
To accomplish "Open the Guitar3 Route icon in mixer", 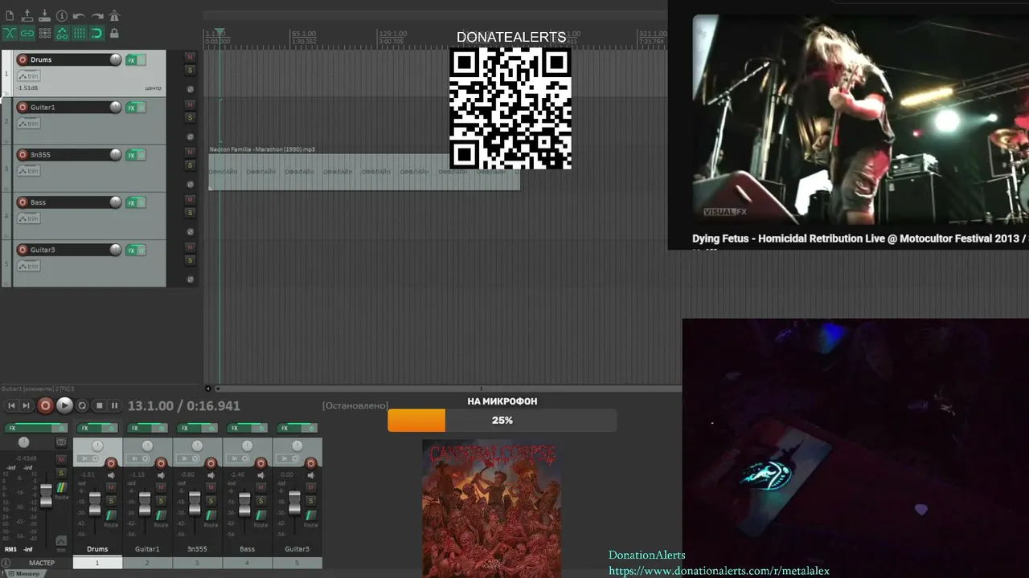I will [x=310, y=515].
